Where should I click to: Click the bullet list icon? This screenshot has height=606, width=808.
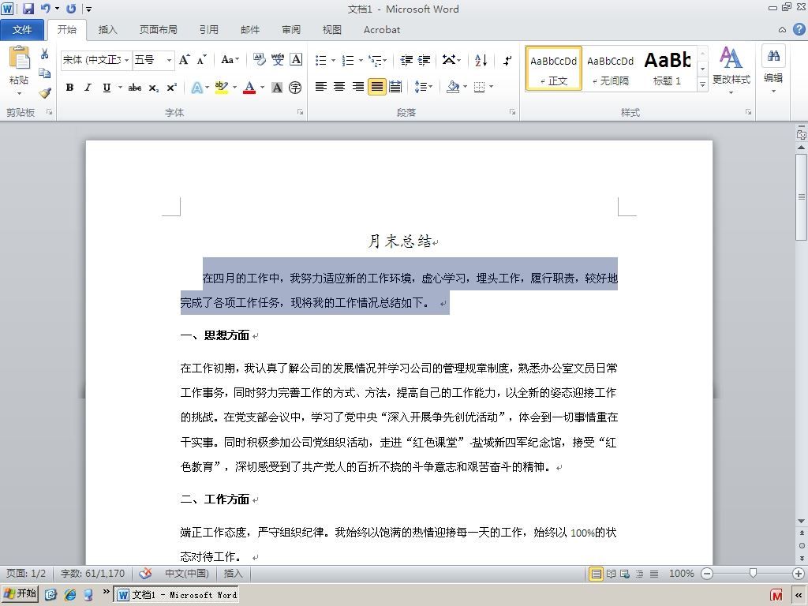(321, 60)
